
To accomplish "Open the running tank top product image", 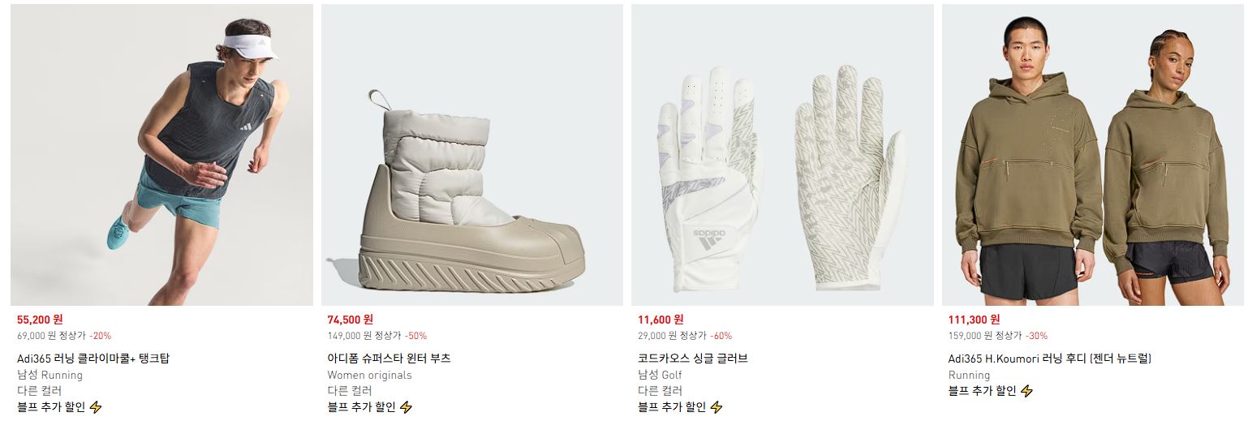I will pos(161,155).
